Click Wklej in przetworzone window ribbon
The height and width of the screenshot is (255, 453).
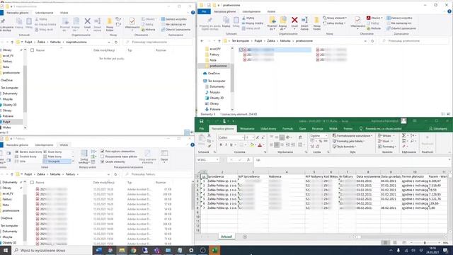[236, 22]
